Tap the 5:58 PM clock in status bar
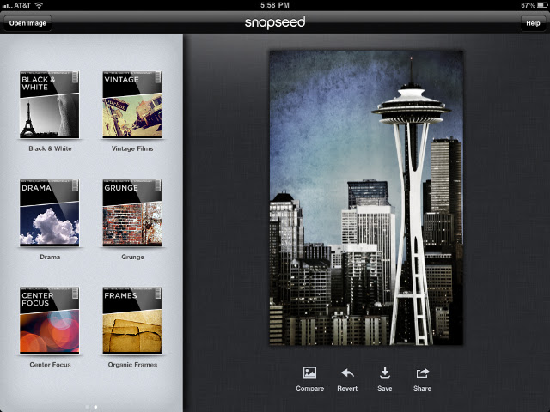The image size is (550, 412). point(275,5)
